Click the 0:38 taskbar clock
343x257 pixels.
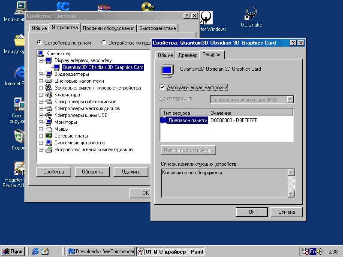point(333,252)
